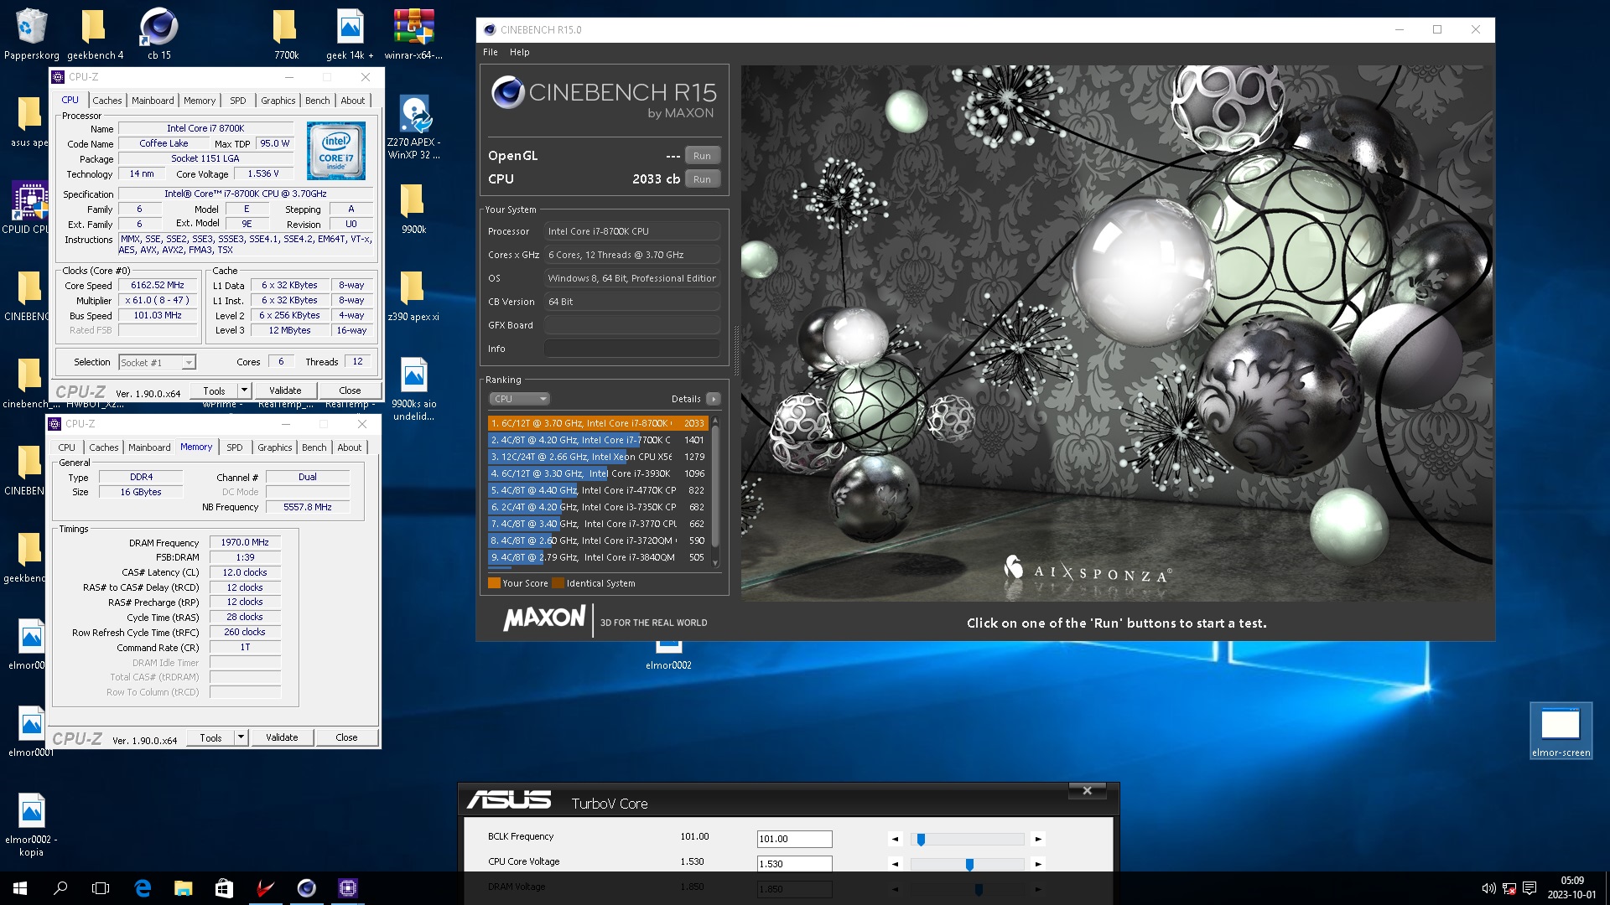Viewport: 1610px width, 905px height.
Task: Click the volume speaker tray icon
Action: [x=1488, y=888]
